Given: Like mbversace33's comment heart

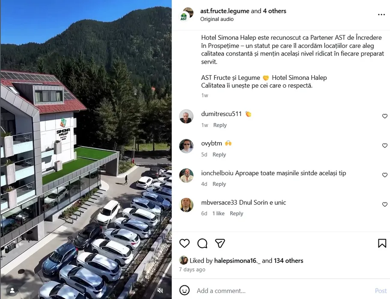Looking at the screenshot, I should [385, 204].
